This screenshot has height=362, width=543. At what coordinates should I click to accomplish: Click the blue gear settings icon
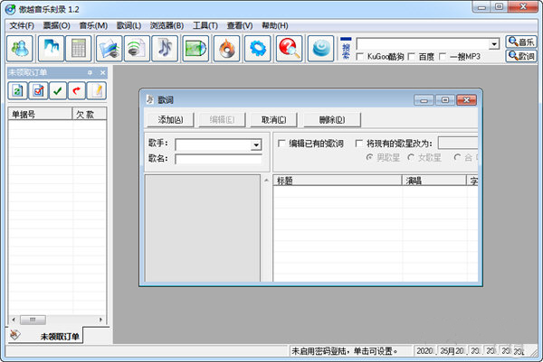(x=257, y=48)
